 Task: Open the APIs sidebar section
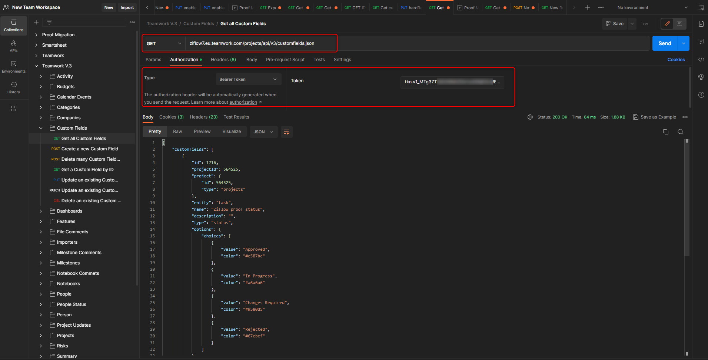14,46
